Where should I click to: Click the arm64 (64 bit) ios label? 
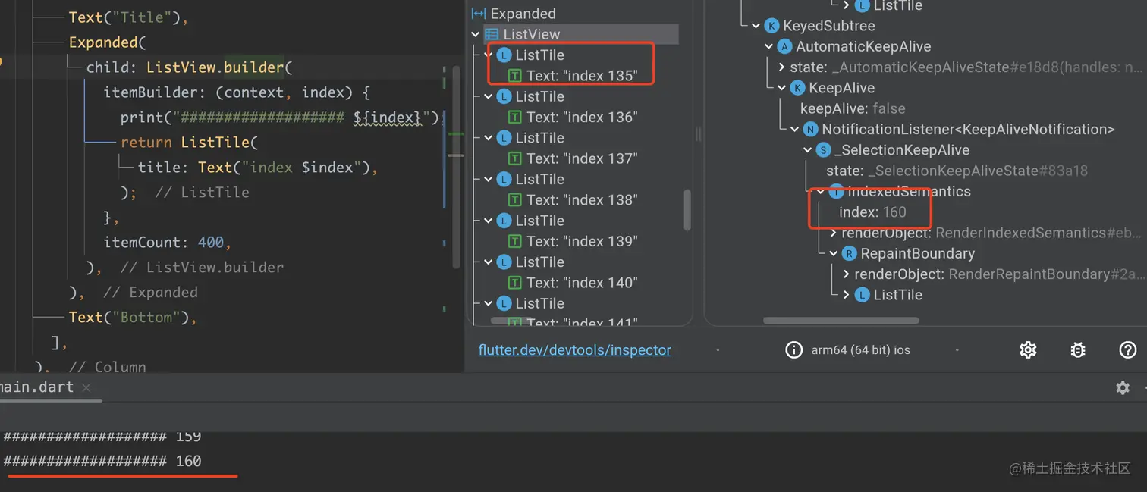[860, 350]
